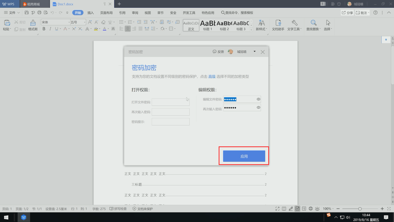This screenshot has width=394, height=222.
Task: Increase font size with the A+ icon
Action: (90, 22)
